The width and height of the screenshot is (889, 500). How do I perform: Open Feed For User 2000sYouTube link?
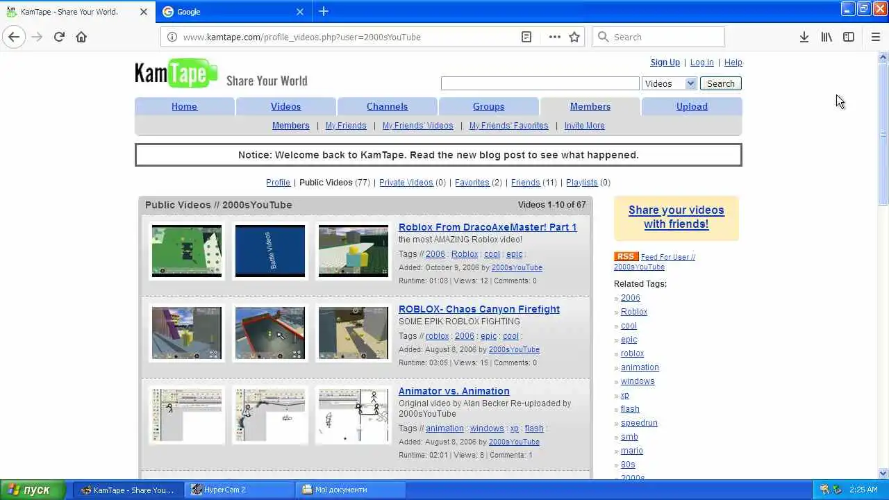(654, 262)
